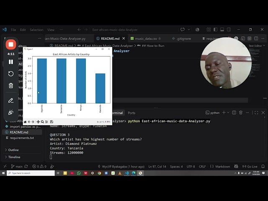Open the new terminal launch profile dropdown
Viewport: 268px width, 201px height.
228,113
